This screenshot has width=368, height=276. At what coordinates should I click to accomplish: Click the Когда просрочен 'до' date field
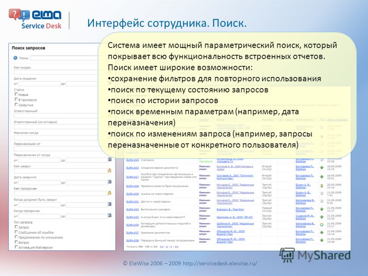[x=86, y=216]
